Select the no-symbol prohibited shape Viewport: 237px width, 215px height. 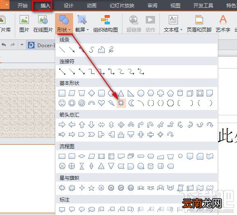(x=82, y=103)
